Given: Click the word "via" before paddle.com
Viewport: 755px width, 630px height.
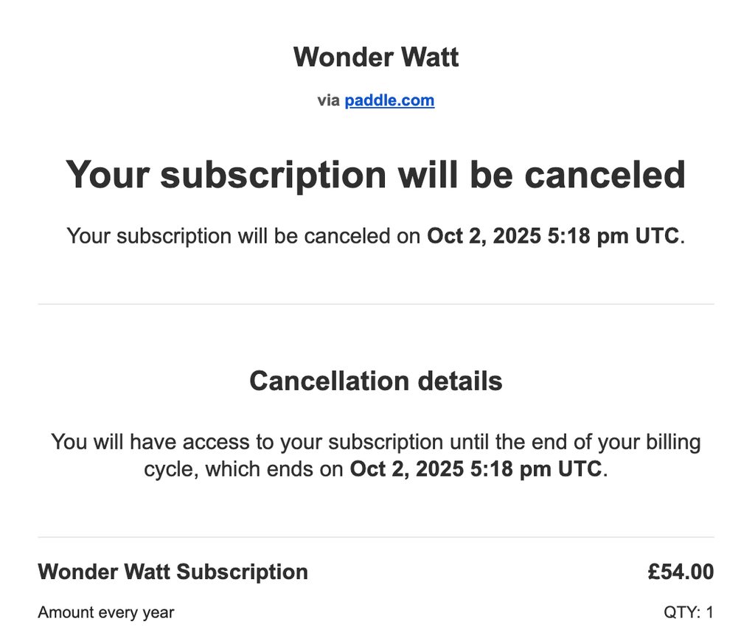Looking at the screenshot, I should 328,100.
